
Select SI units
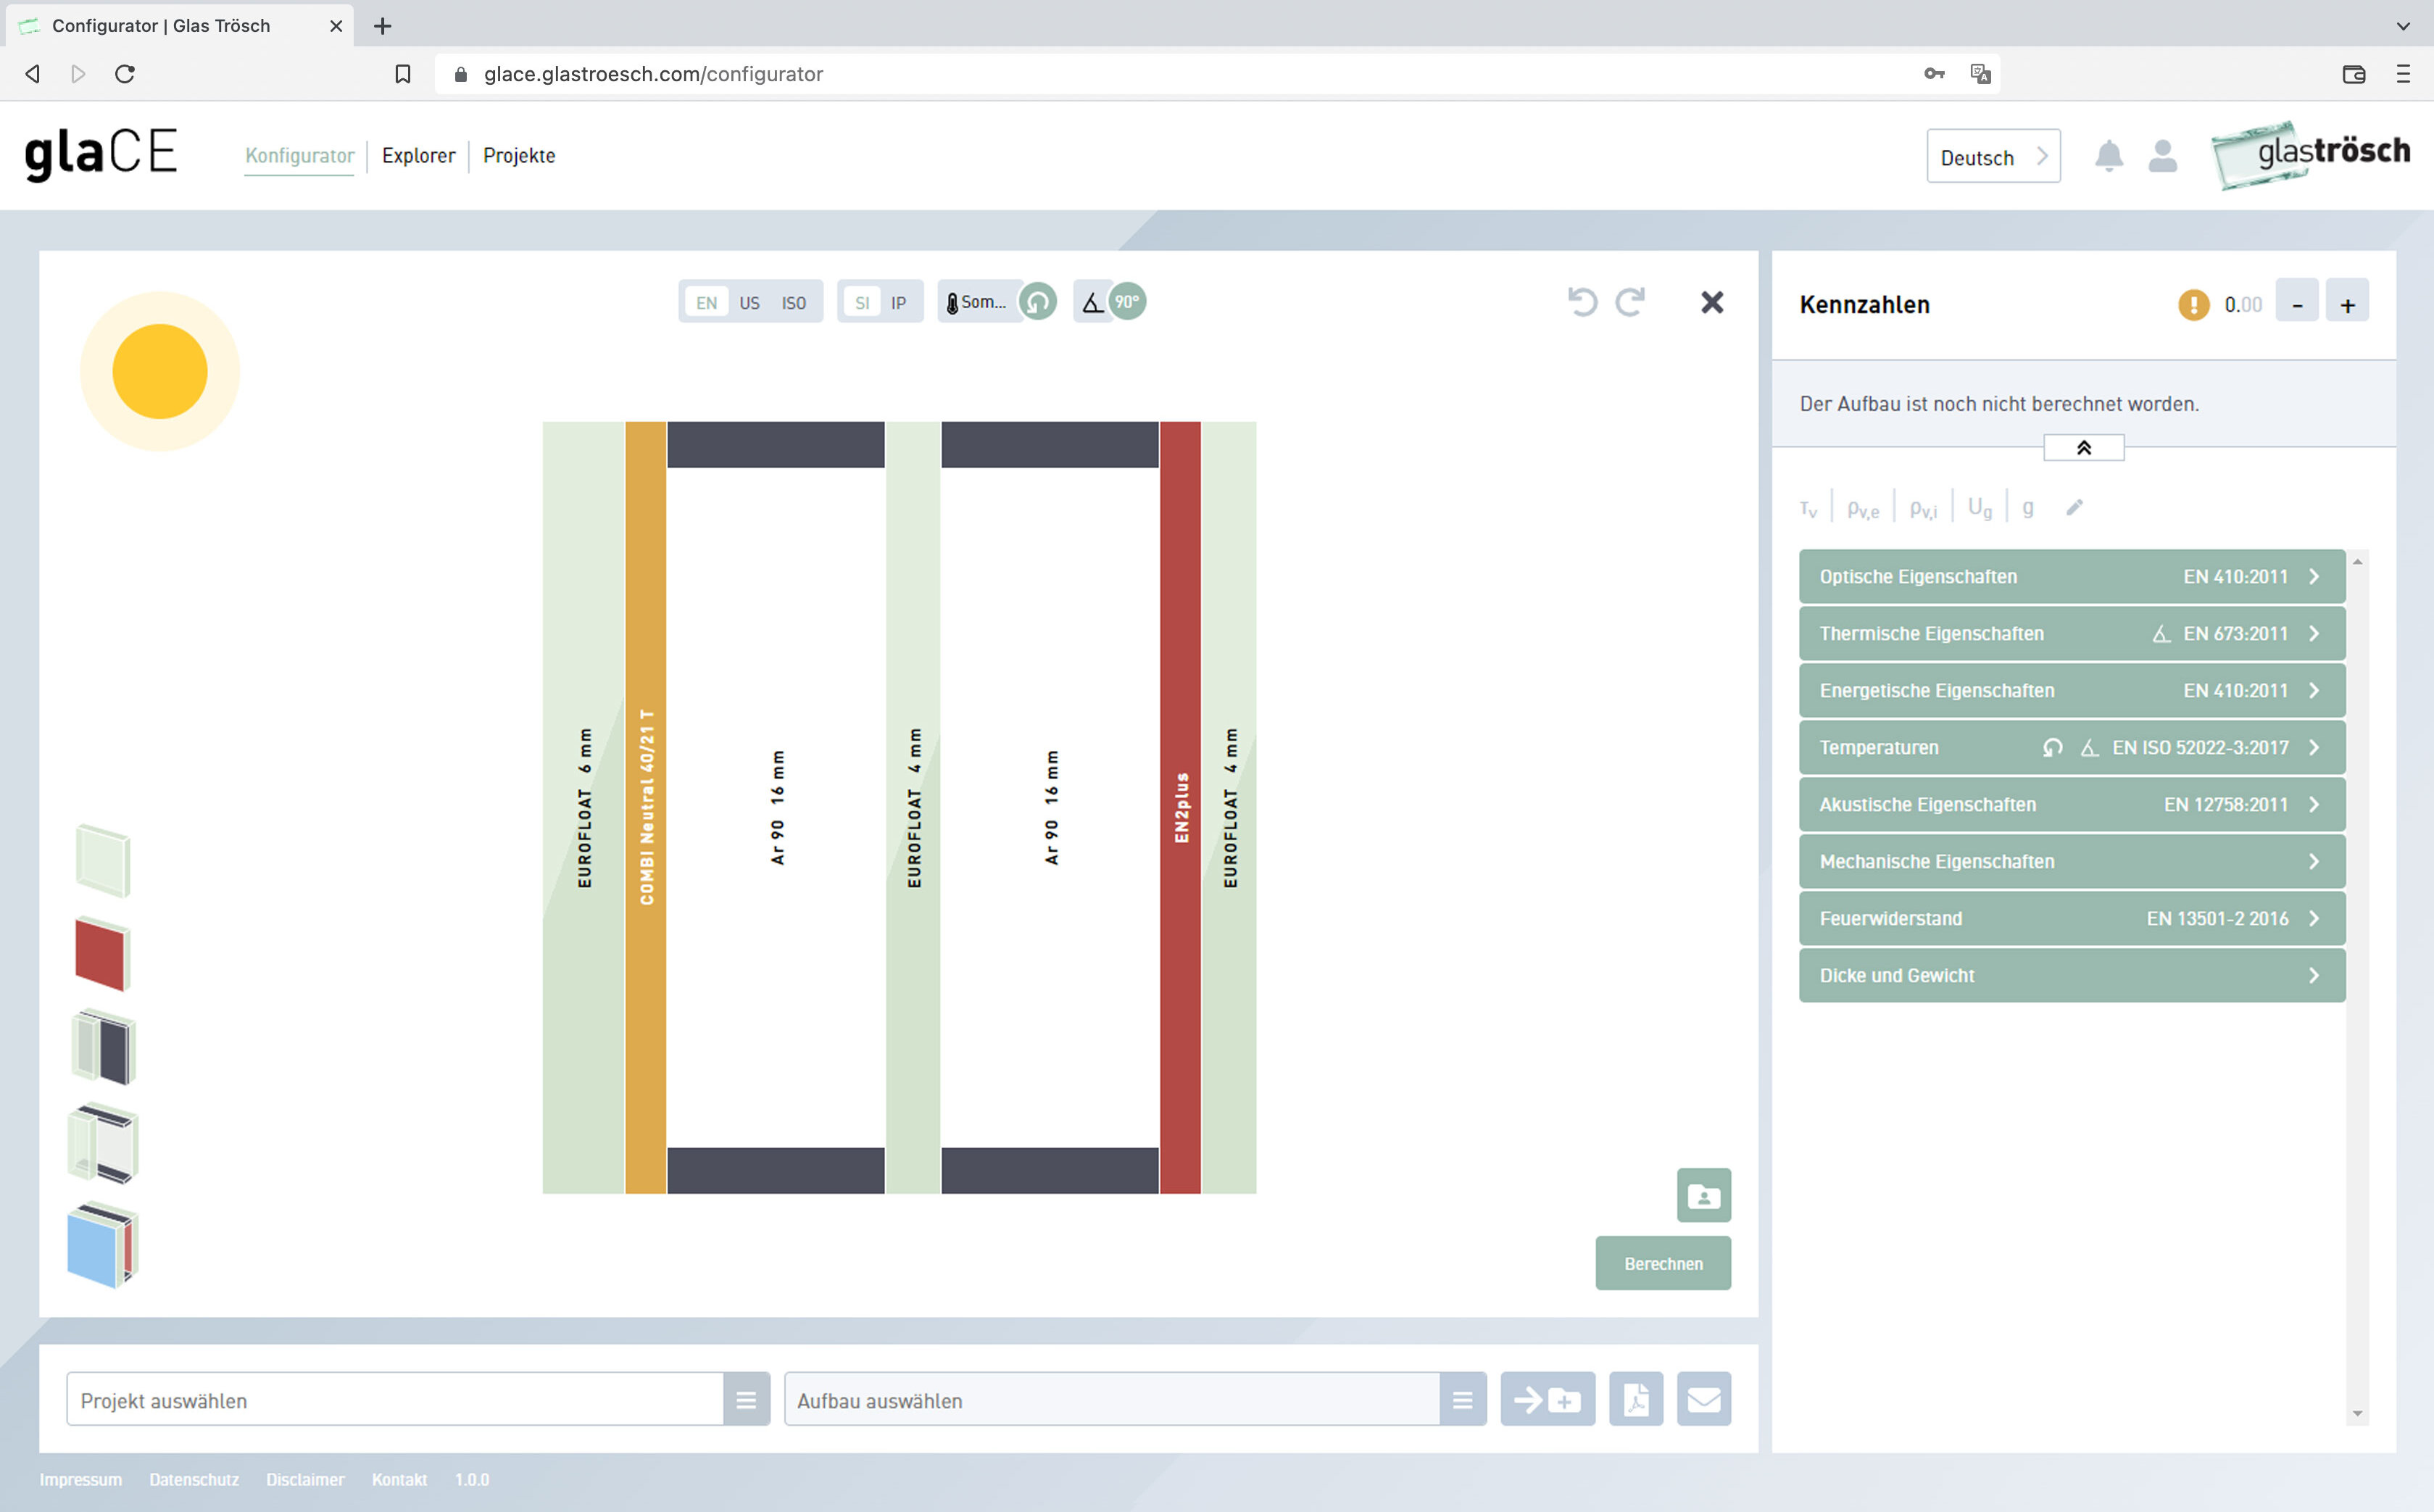pyautogui.click(x=862, y=303)
